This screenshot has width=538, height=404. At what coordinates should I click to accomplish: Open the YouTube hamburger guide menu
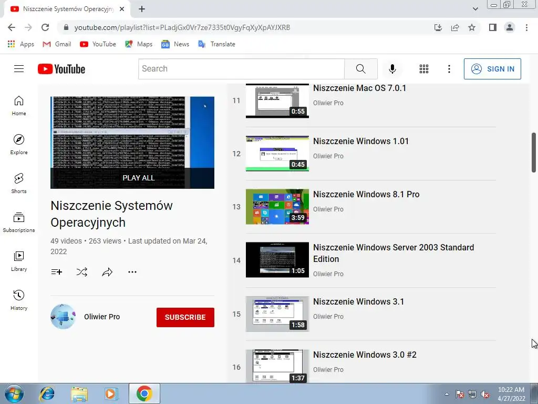click(19, 69)
